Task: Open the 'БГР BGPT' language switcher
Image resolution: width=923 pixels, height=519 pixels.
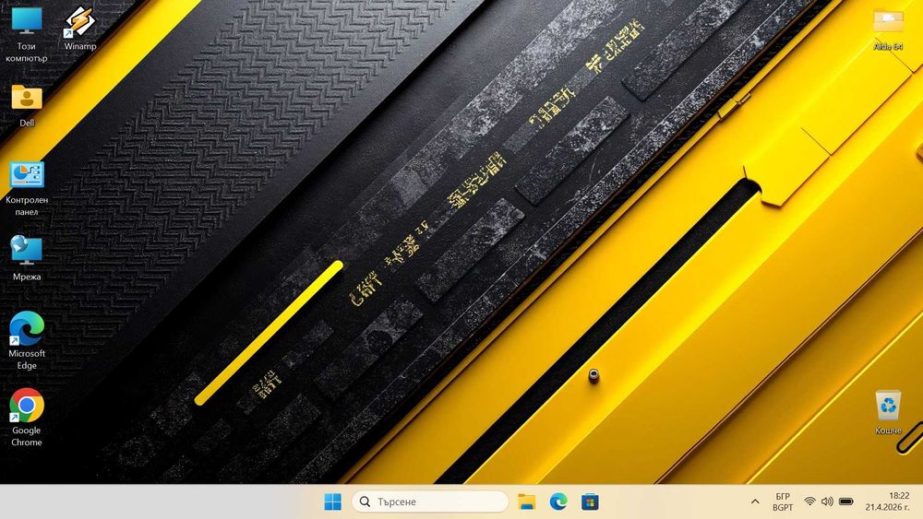Action: coord(783,501)
